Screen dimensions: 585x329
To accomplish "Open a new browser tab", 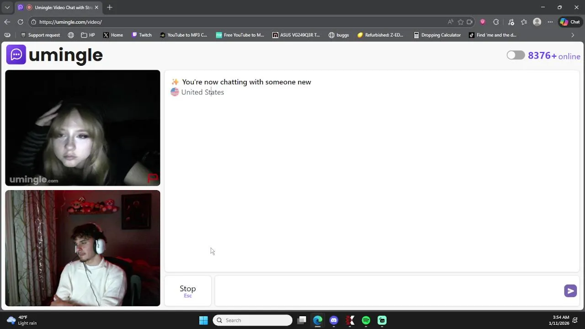I will [x=110, y=7].
